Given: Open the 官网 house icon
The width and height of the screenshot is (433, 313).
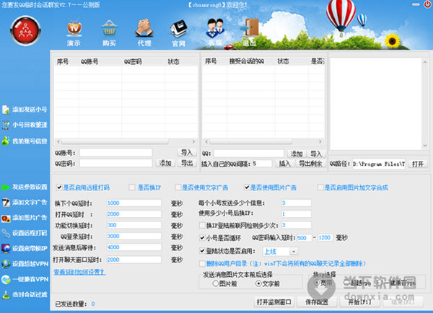Looking at the screenshot, I should click(x=179, y=33).
